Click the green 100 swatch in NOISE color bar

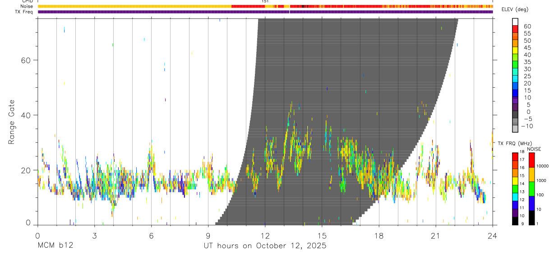click(531, 188)
